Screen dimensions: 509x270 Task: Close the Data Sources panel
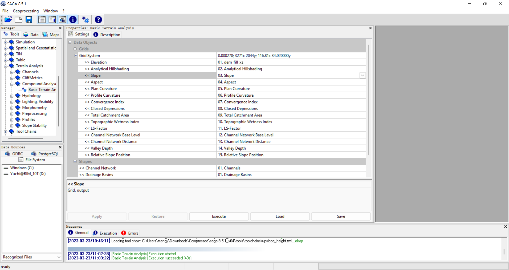tap(60, 147)
